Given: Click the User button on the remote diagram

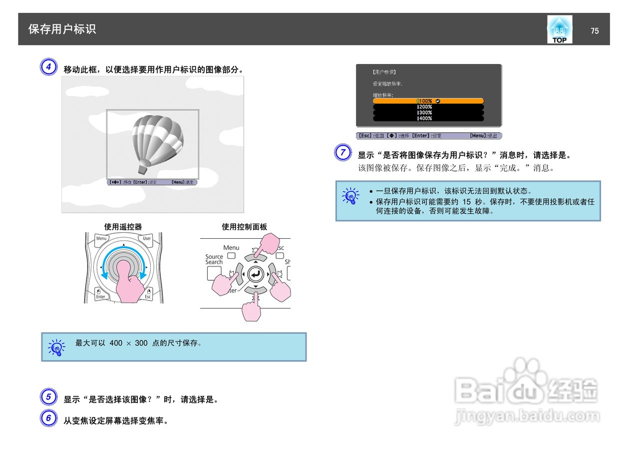Looking at the screenshot, I should (148, 238).
